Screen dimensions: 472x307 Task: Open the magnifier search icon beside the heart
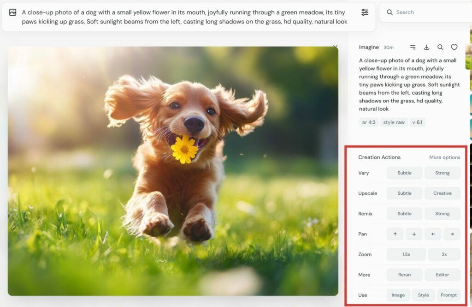point(440,47)
